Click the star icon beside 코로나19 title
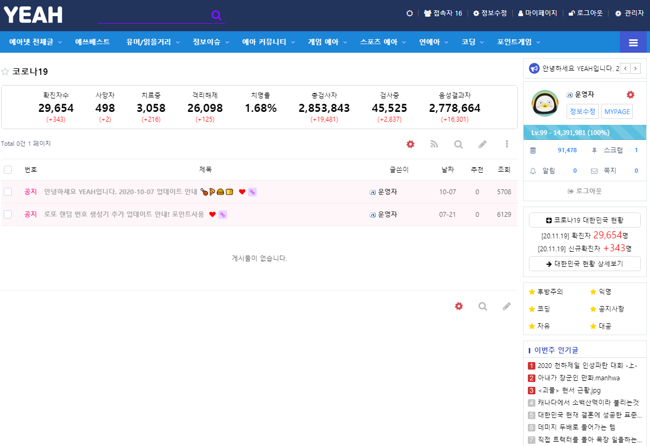650x446 pixels. pyautogui.click(x=5, y=72)
